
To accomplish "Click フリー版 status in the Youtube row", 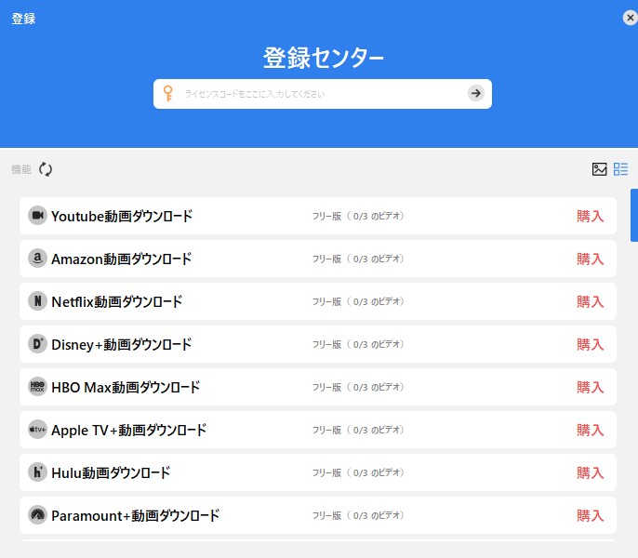I will click(x=358, y=216).
